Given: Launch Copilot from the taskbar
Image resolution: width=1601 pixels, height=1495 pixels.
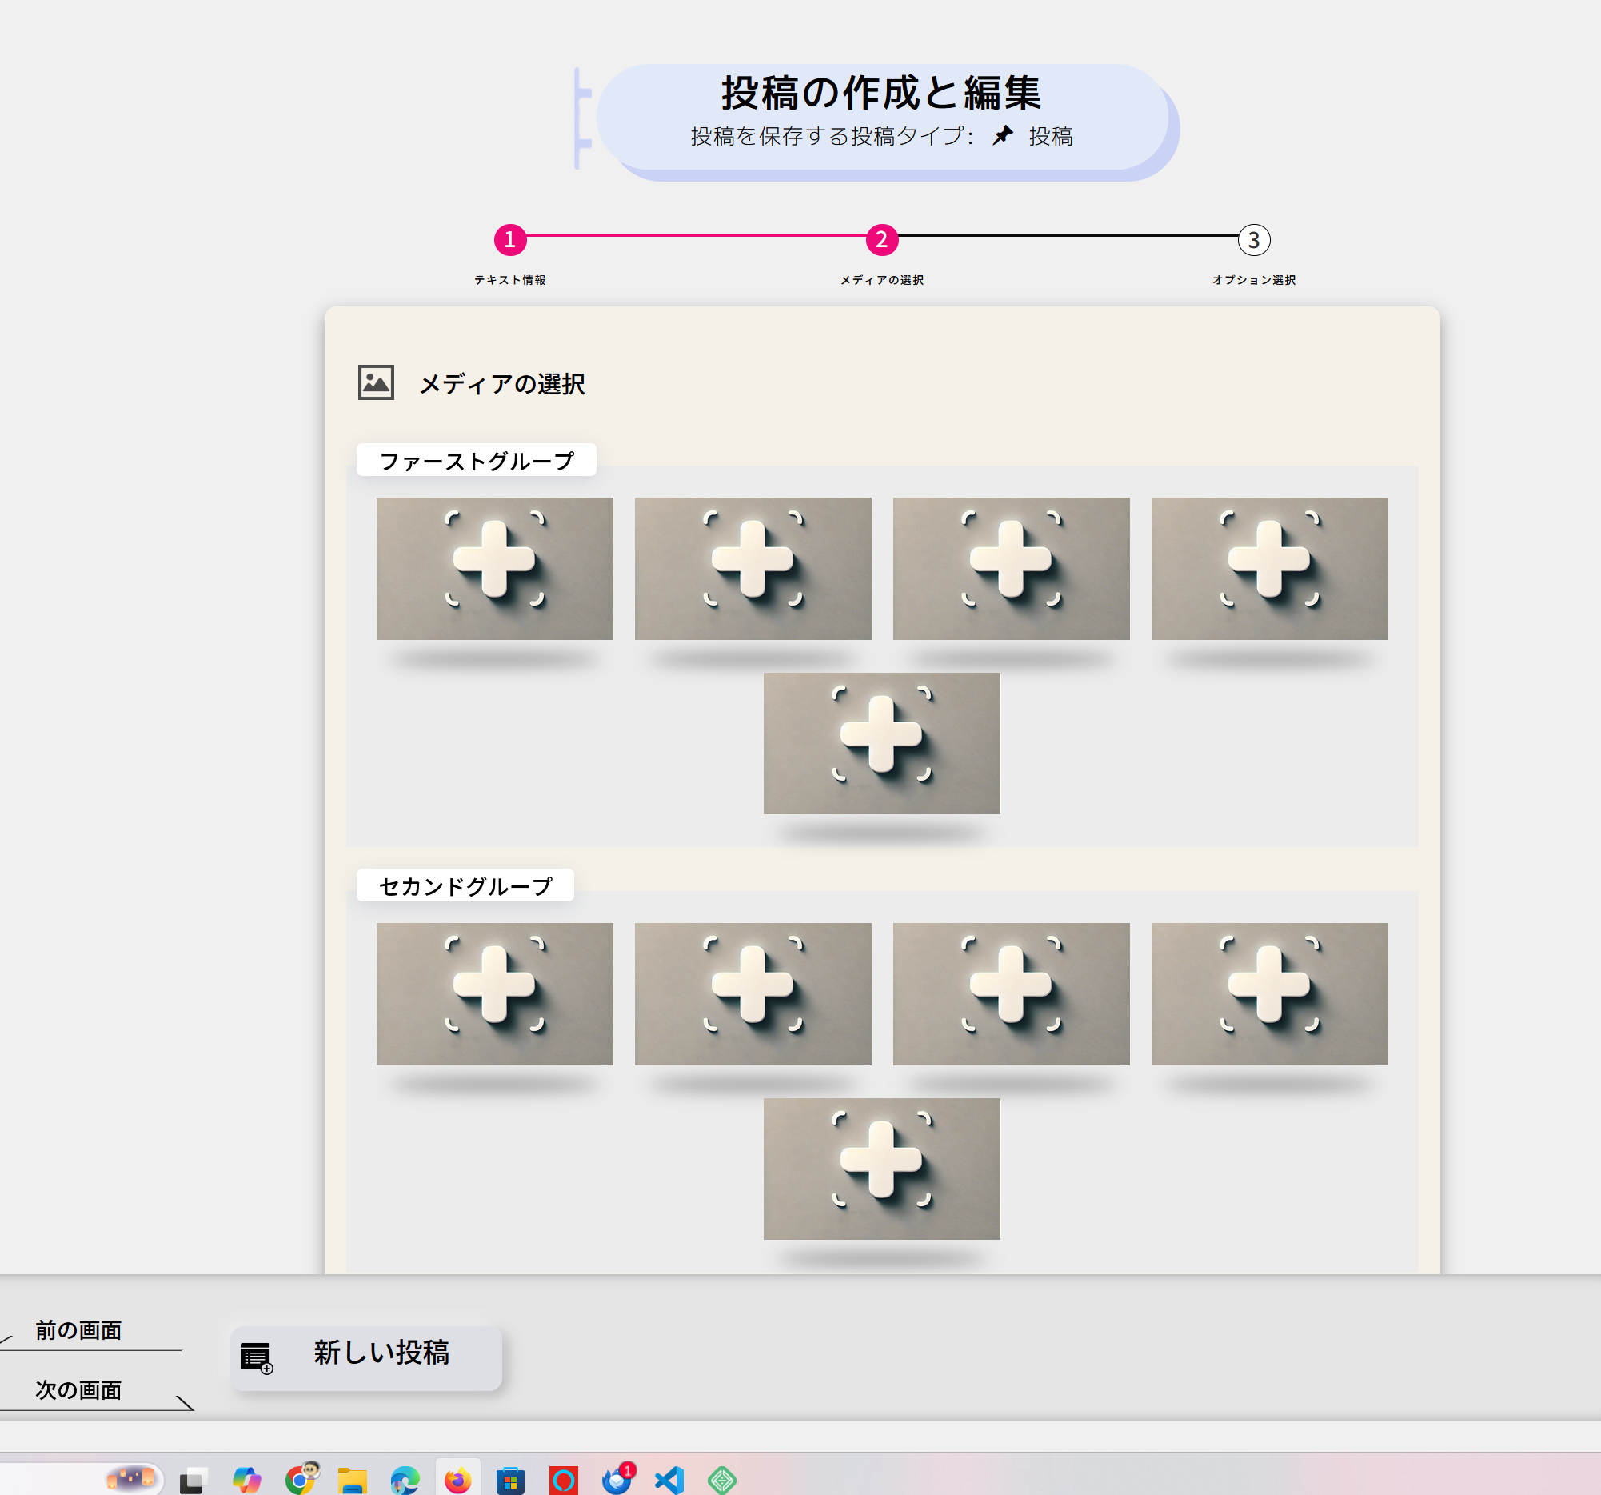Looking at the screenshot, I should (246, 1481).
